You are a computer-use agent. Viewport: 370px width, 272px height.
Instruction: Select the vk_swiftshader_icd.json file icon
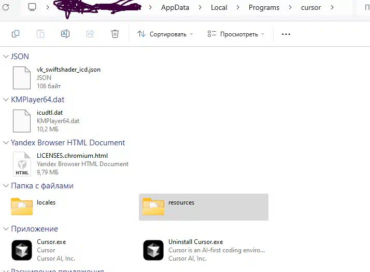pyautogui.click(x=22, y=78)
